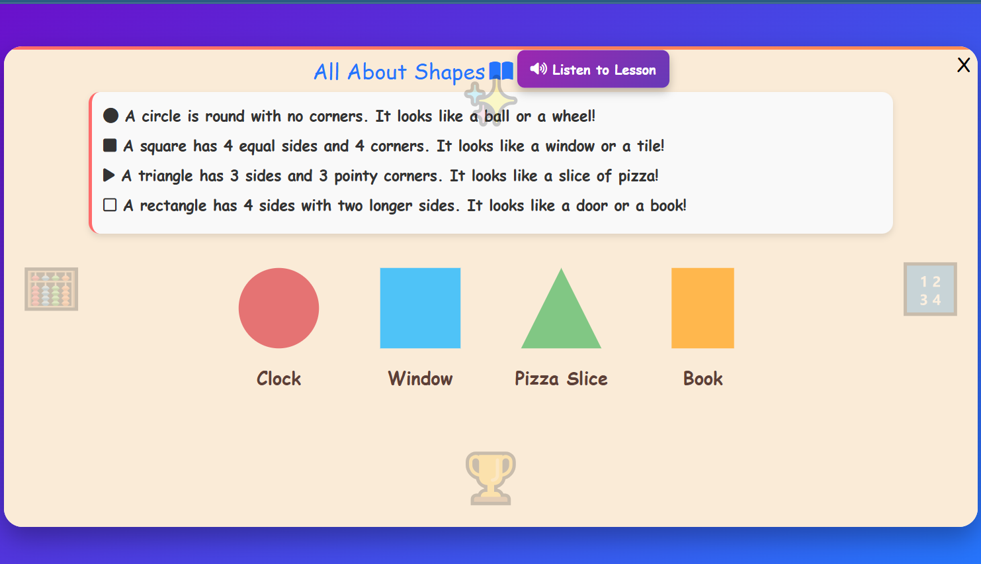Viewport: 981px width, 564px height.
Task: Click the abacus icon on the left
Action: pos(51,289)
